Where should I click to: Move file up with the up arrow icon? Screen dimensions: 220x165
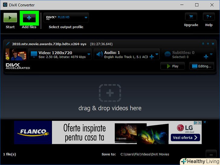pyautogui.click(x=208, y=44)
